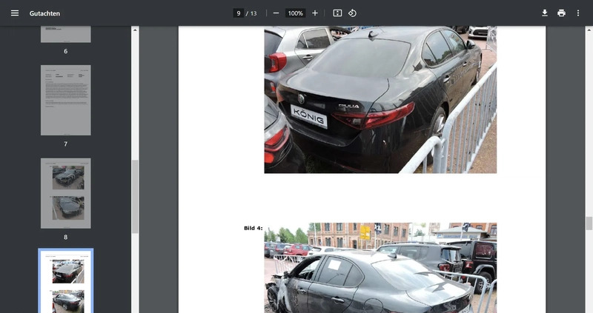Download the Gutachten PDF
593x313 pixels.
pos(545,13)
